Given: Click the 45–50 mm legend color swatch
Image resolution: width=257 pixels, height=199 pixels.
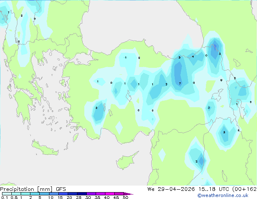Looking at the screenshot, I should pyautogui.click(x=119, y=194).
